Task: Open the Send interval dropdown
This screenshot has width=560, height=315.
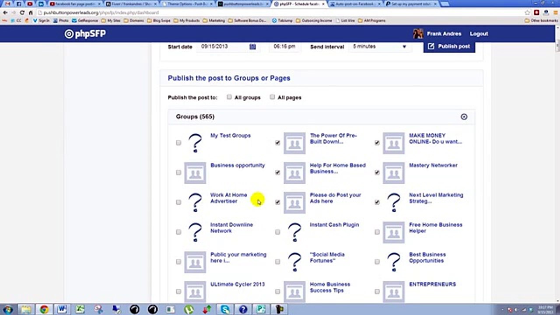Action: pyautogui.click(x=380, y=46)
